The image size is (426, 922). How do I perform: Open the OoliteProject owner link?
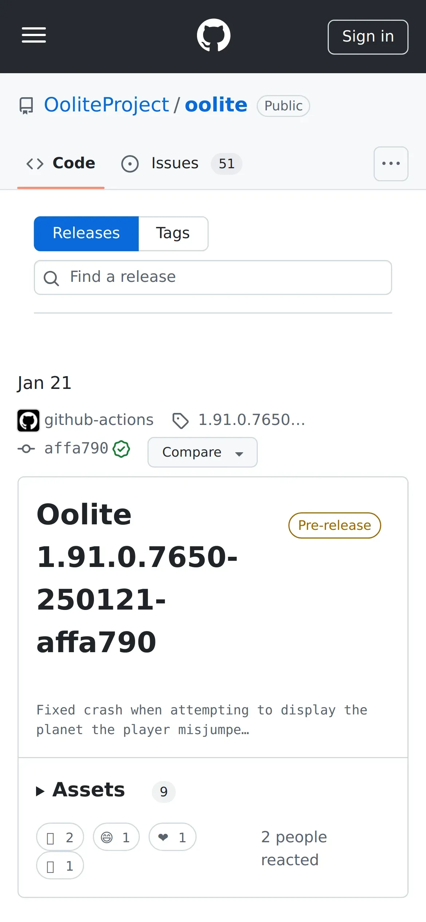[106, 105]
